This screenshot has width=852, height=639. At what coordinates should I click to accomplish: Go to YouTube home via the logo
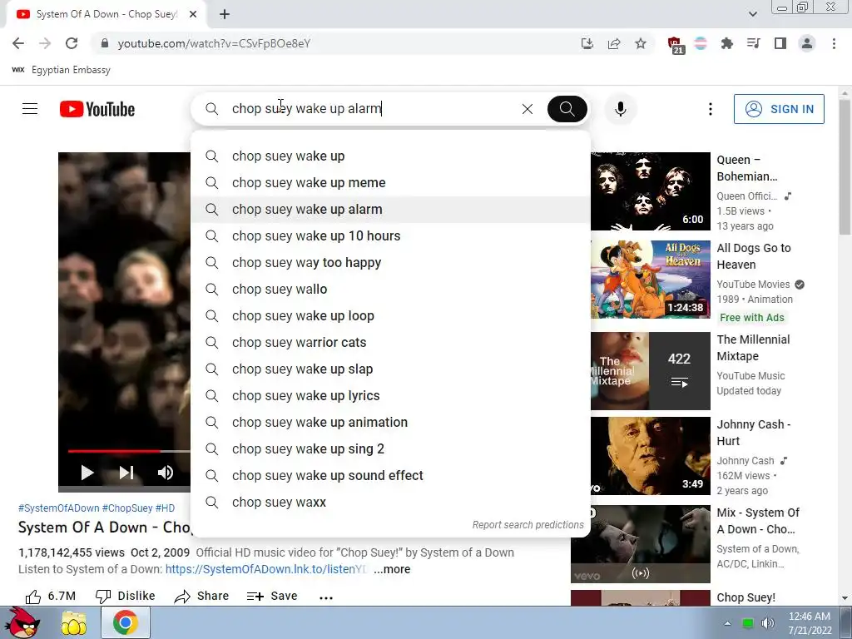[97, 109]
